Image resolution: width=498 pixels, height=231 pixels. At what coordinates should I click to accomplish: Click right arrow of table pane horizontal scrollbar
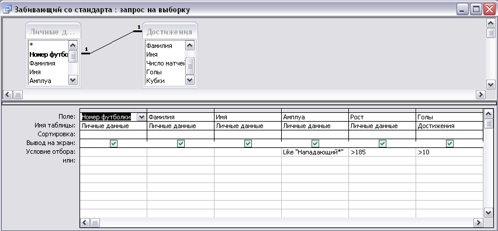480,94
